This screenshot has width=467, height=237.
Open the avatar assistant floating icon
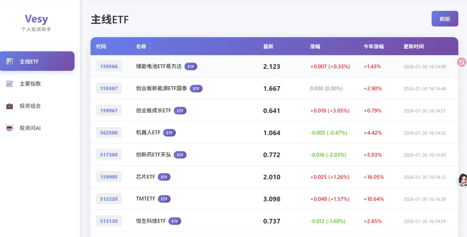462,180
